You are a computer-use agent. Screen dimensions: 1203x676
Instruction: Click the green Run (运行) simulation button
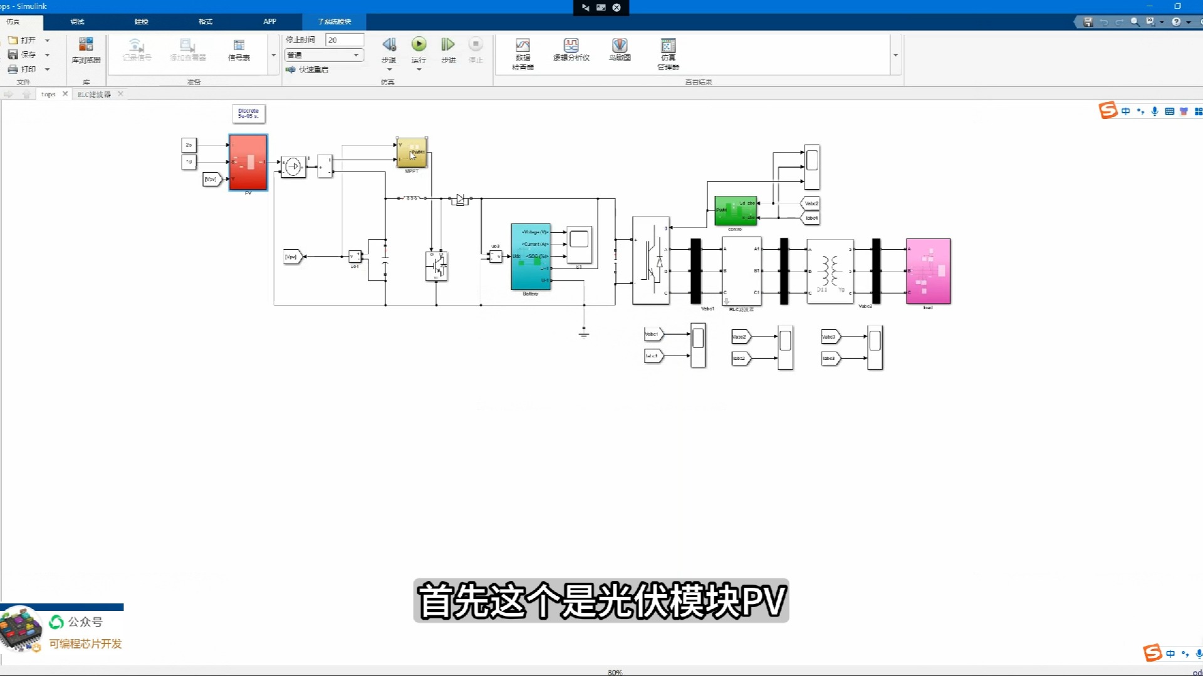click(x=419, y=44)
